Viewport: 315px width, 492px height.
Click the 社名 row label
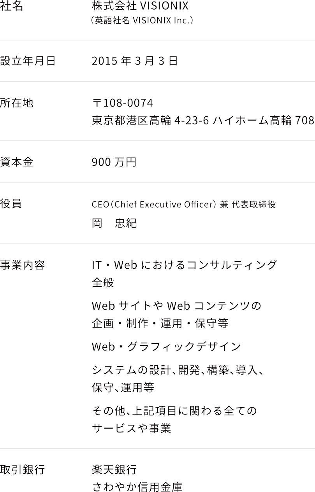(12, 6)
